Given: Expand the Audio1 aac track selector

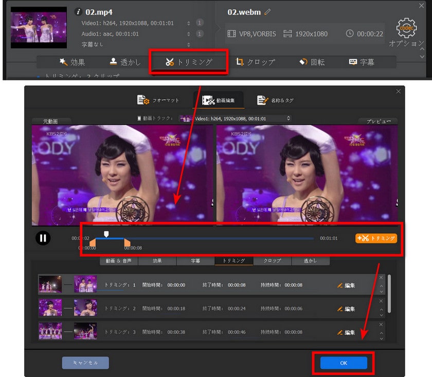Looking at the screenshot, I should (188, 34).
